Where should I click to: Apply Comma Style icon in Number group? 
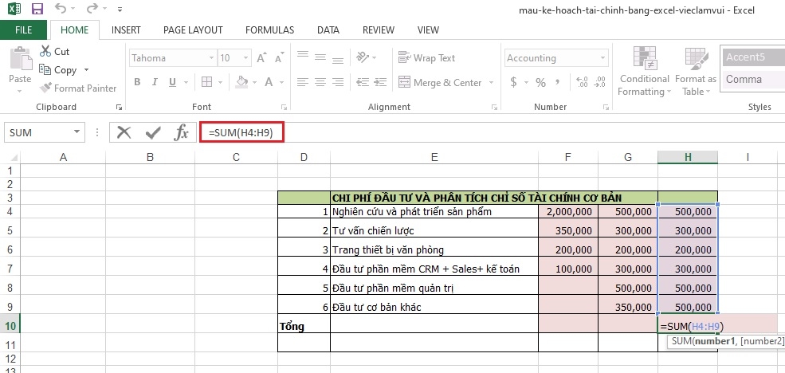point(557,82)
